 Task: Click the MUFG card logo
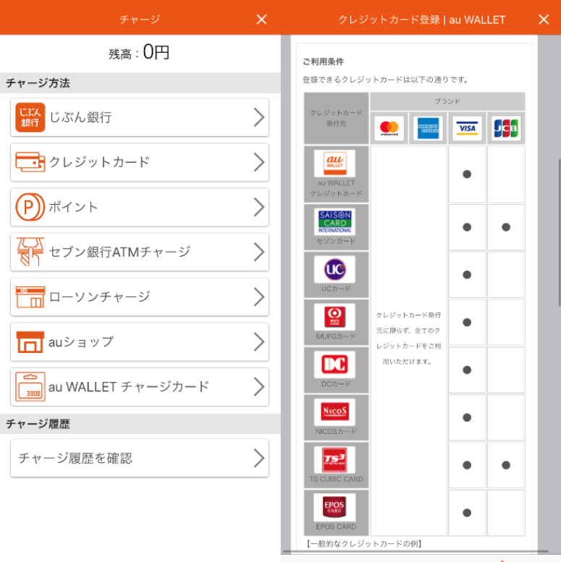(334, 317)
